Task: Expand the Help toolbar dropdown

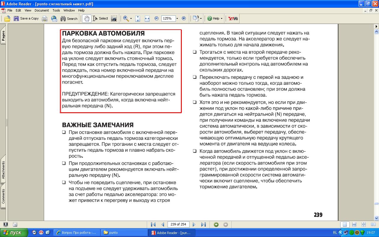Action: tap(221, 19)
